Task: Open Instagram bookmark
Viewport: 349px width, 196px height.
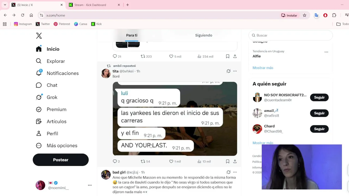Action: tap(23, 24)
